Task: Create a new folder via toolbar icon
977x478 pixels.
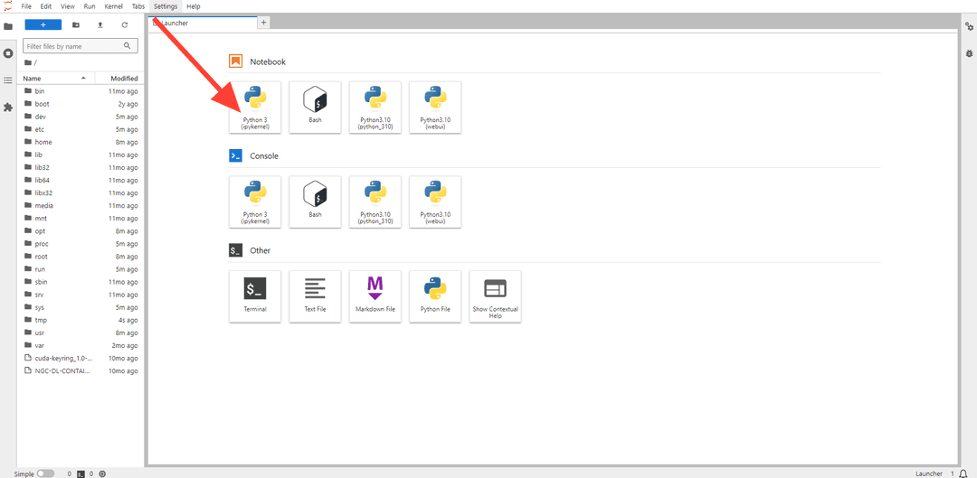Action: tap(75, 24)
